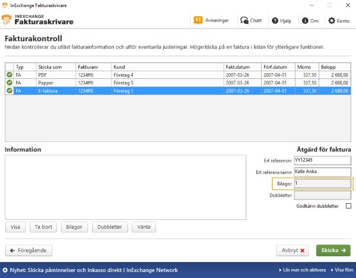This screenshot has width=356, height=278.
Task: Click the green status check for Företag 4
Action: (9, 75)
